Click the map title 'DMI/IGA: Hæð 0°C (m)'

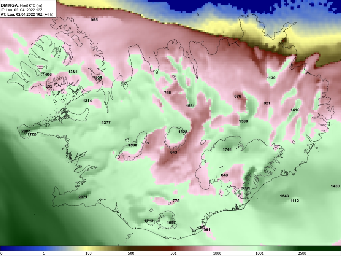(21, 5)
